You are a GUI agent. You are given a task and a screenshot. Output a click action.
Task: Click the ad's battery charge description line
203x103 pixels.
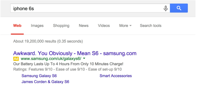pos(68,64)
